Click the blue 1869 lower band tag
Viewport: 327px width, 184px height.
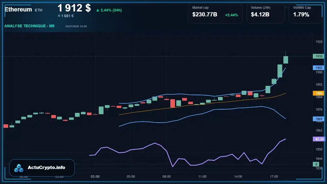pos(318,119)
